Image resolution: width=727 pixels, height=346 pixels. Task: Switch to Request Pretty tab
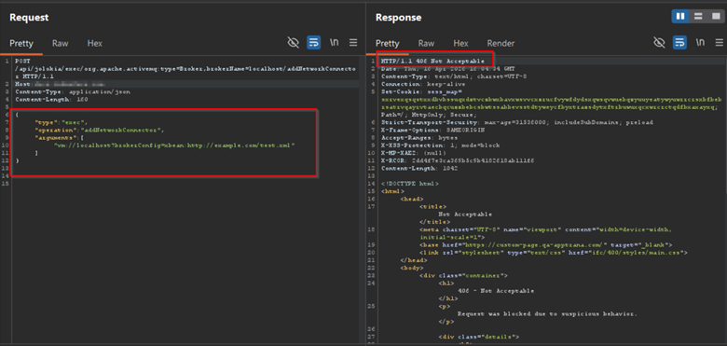click(21, 43)
